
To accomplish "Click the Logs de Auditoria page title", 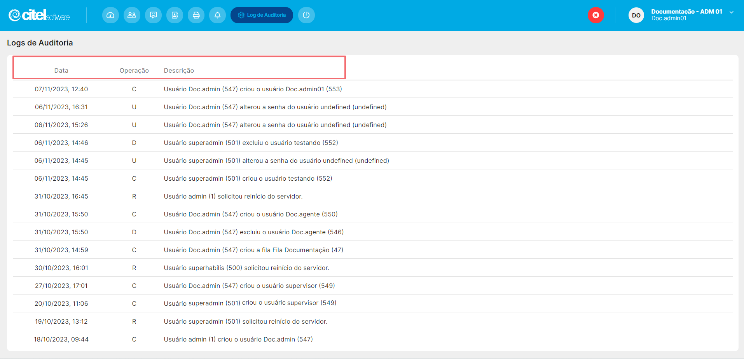I will click(x=40, y=43).
